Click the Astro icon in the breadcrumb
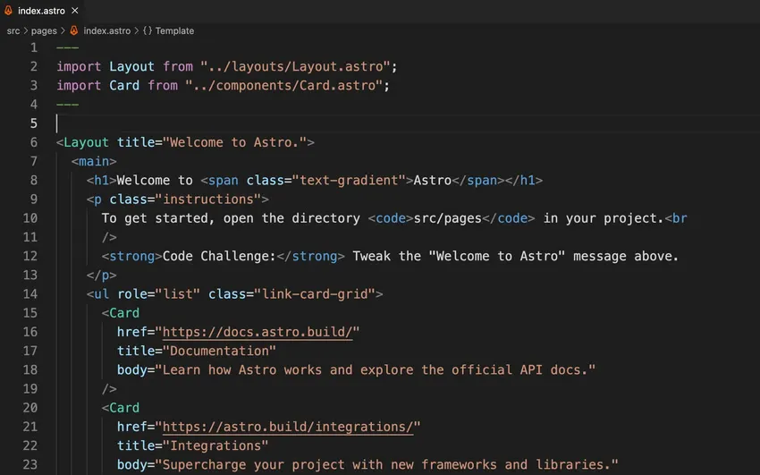760x475 pixels. point(73,30)
